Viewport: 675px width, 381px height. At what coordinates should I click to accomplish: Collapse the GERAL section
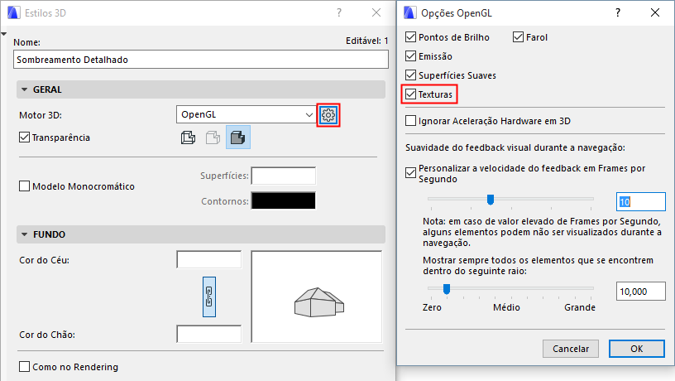(24, 89)
